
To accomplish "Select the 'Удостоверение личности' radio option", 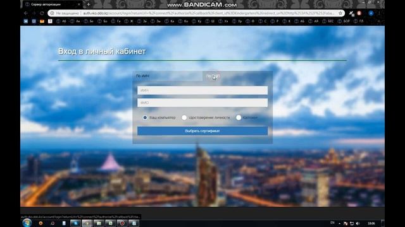I will coord(184,118).
